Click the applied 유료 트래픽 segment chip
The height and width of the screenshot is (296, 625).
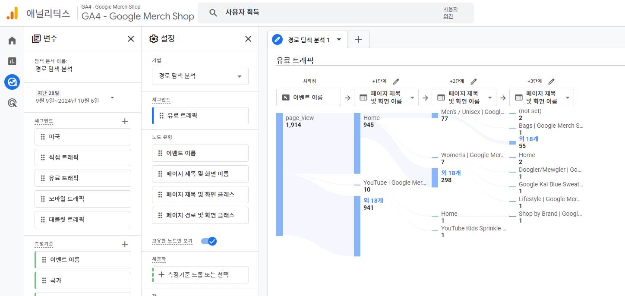click(200, 116)
